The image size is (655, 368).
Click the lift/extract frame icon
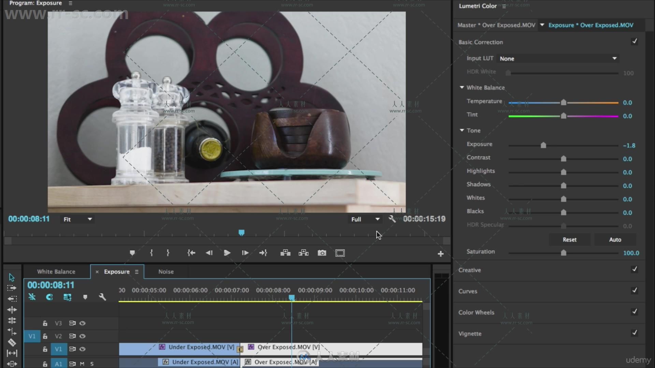tap(285, 252)
